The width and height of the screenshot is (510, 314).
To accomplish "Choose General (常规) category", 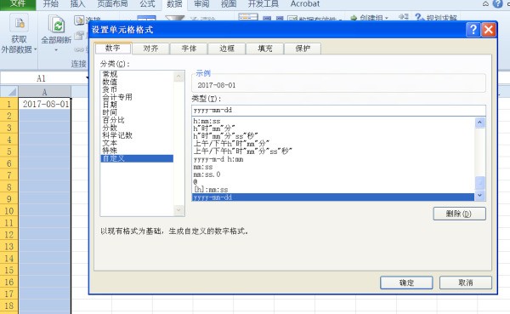I will click(x=110, y=74).
